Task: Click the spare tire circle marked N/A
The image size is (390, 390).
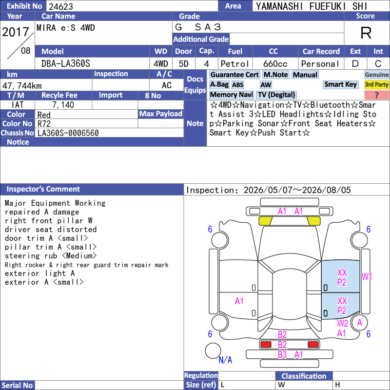Action: coord(213,351)
